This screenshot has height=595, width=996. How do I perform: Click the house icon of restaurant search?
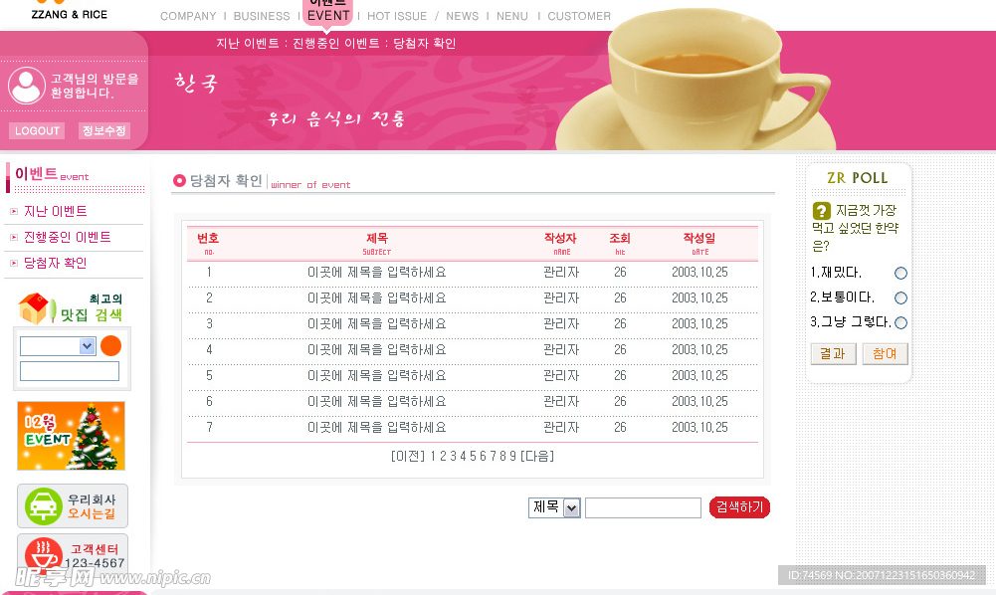point(34,308)
